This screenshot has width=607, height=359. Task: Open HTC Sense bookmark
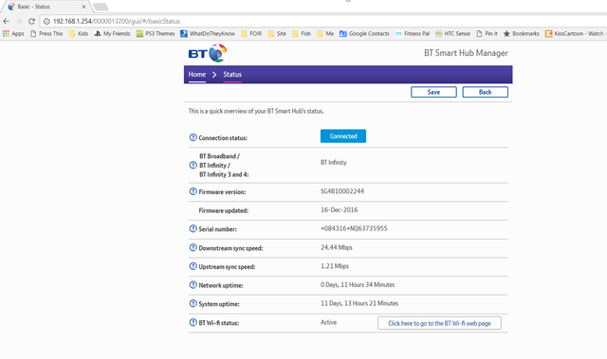point(452,33)
